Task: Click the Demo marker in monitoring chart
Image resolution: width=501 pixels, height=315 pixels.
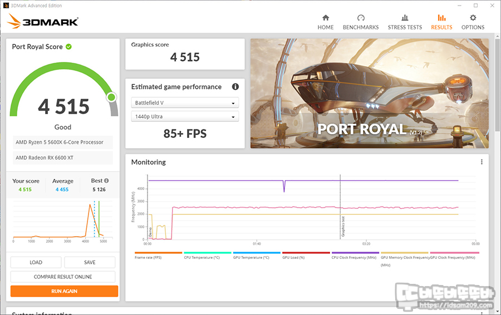Action: point(150,232)
